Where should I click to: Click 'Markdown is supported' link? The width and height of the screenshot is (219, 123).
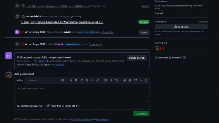[30, 106]
